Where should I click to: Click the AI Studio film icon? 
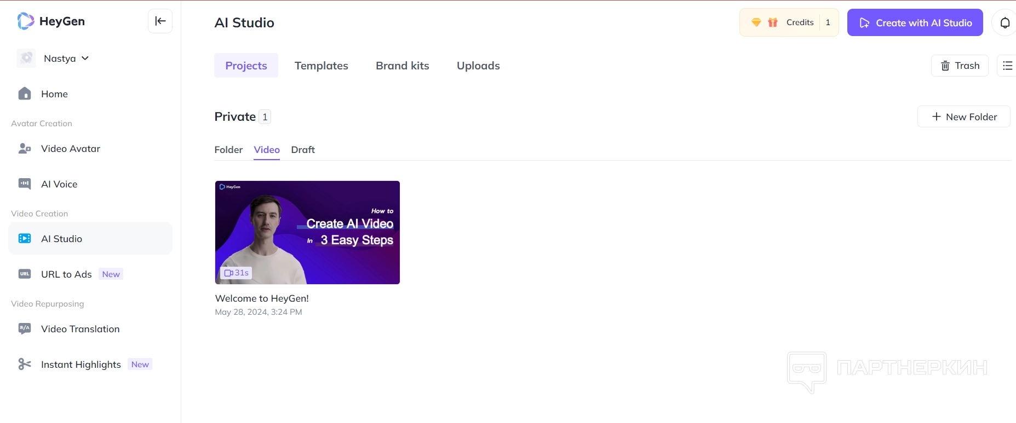pos(25,239)
